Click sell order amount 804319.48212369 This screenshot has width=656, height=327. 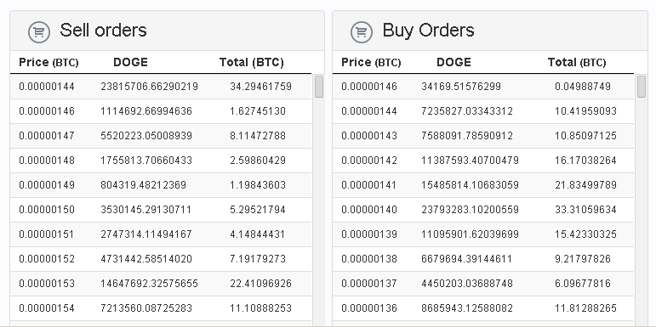pyautogui.click(x=143, y=185)
